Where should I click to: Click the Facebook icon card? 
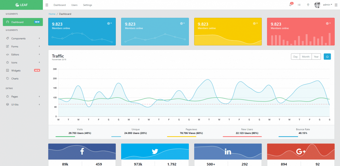point(82,151)
